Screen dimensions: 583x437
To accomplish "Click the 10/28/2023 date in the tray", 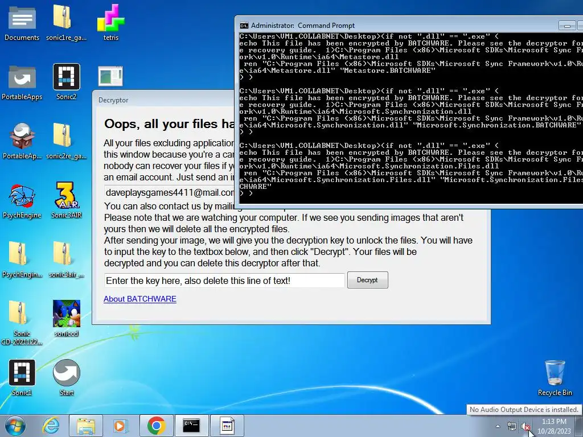I will (554, 431).
